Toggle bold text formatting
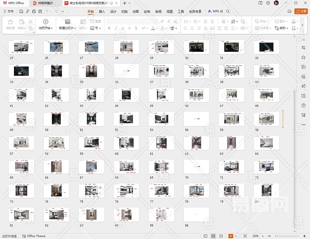This screenshot has width=310, height=239. point(109,28)
